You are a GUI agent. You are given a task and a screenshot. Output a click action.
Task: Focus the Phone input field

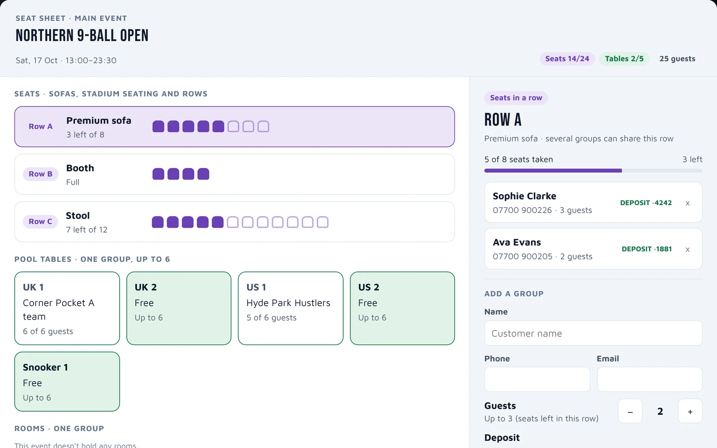point(537,379)
